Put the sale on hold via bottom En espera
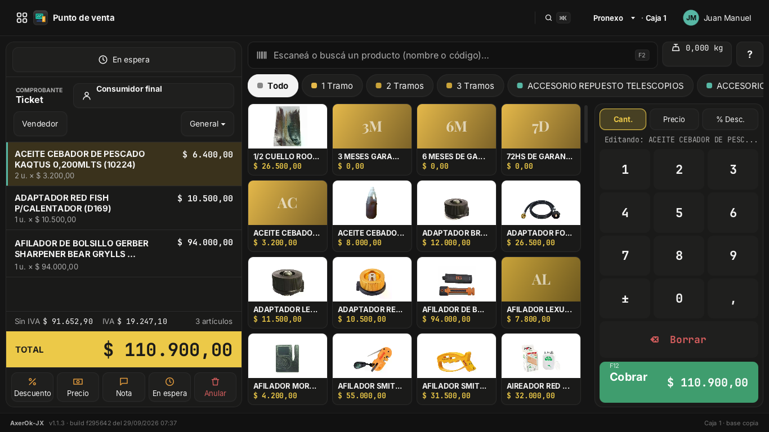This screenshot has width=769, height=432. [169, 387]
